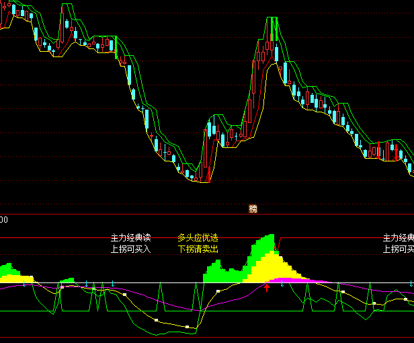
Task: Click the cyan candlestick at the mid-chart rebound
Action: (213, 128)
